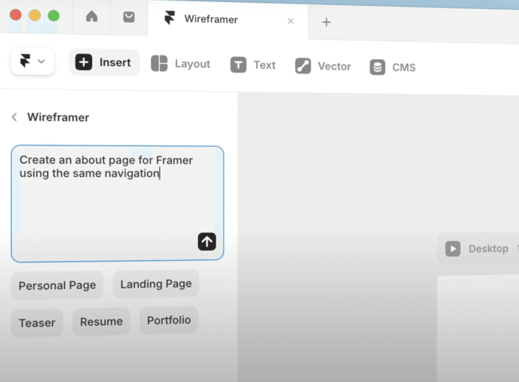Submit the prompt with the arrow button
Viewport: 519px width, 382px height.
click(207, 242)
